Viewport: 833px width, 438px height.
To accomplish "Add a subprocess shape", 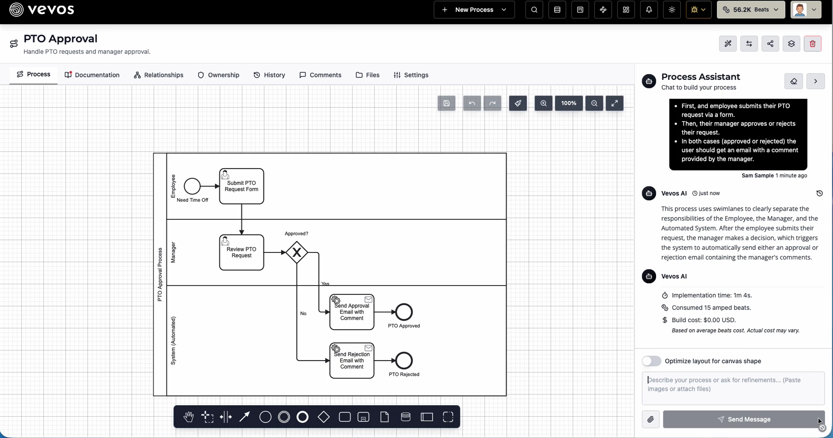I will [363, 417].
